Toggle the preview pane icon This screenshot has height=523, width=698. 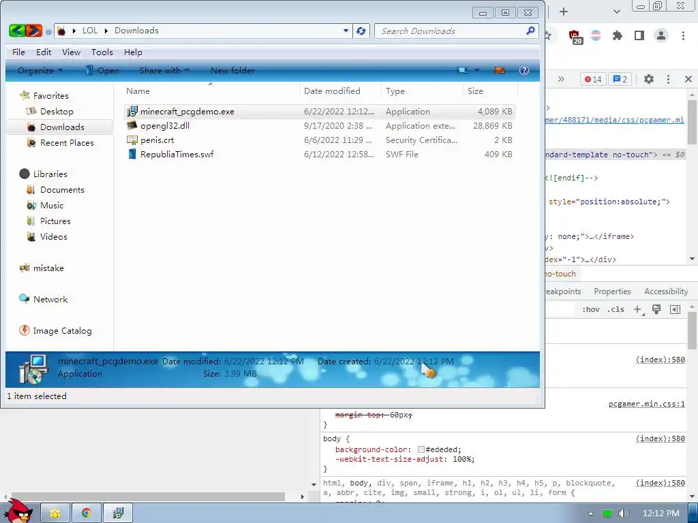click(x=500, y=70)
